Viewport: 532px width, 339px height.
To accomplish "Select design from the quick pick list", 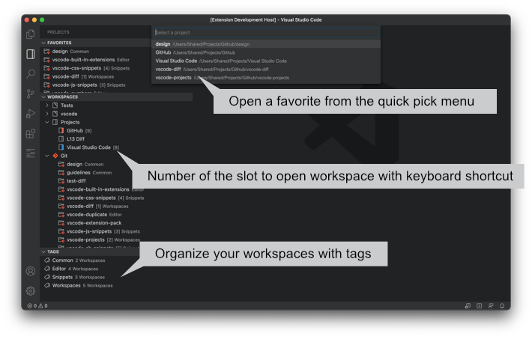I will click(x=266, y=44).
